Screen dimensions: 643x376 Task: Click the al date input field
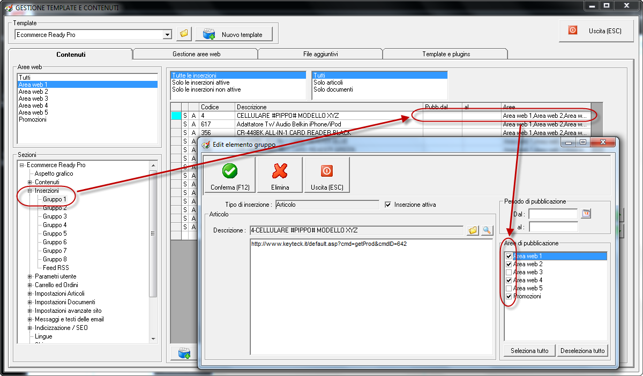553,227
